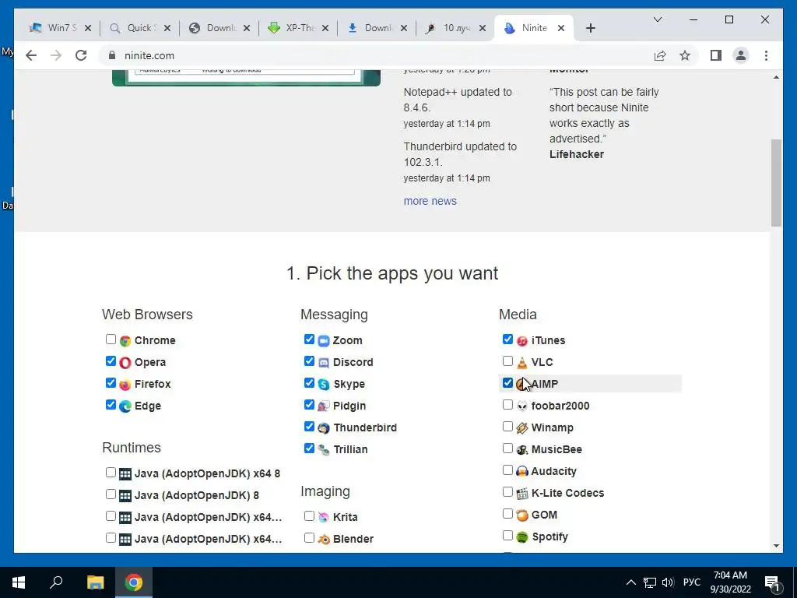
Task: Reload the ninite.com page
Action: point(81,55)
